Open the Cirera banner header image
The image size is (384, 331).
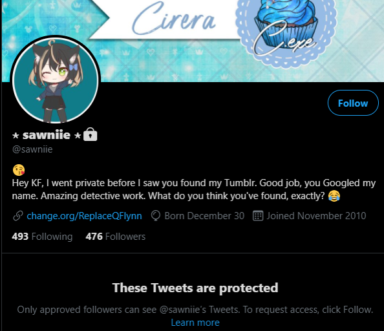[x=193, y=41]
